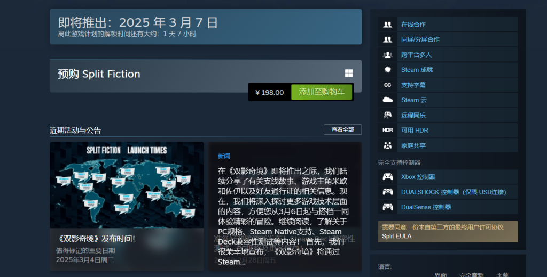Click the online co-op (在线合作) icon
Image resolution: width=547 pixels, height=277 pixels.
click(x=388, y=25)
